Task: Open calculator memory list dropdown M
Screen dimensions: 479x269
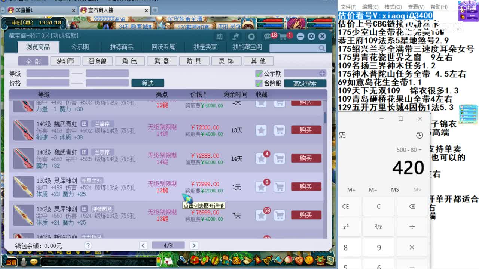Action: pyautogui.click(x=417, y=190)
